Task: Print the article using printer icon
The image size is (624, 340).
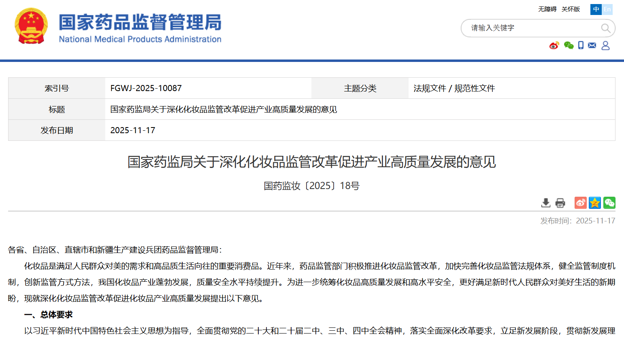Action: 560,203
